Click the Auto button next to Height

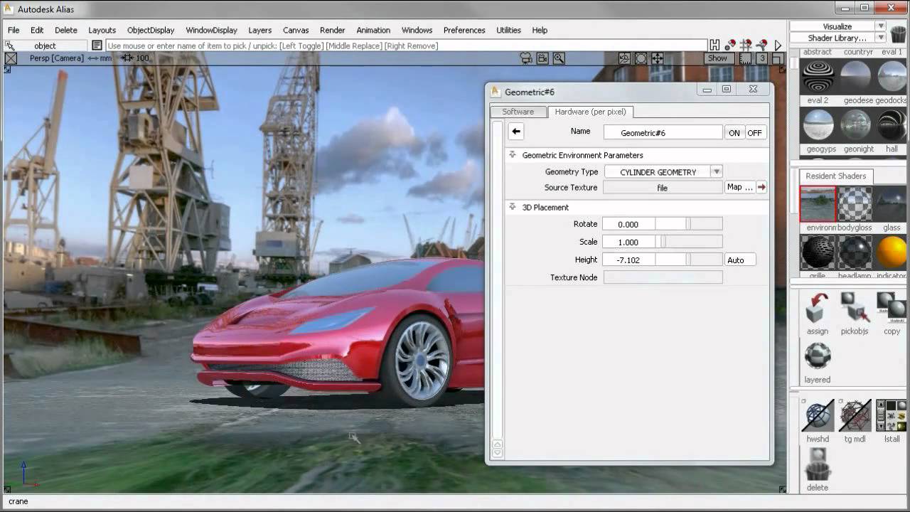pyautogui.click(x=739, y=260)
